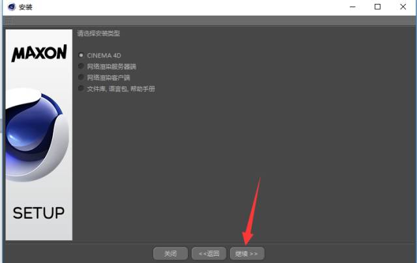Choose the 网络渲染服务器端 radio option

tap(81, 66)
